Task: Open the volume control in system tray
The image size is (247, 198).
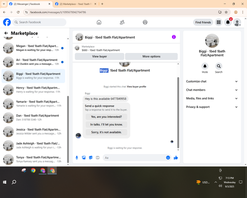Action: point(220,186)
